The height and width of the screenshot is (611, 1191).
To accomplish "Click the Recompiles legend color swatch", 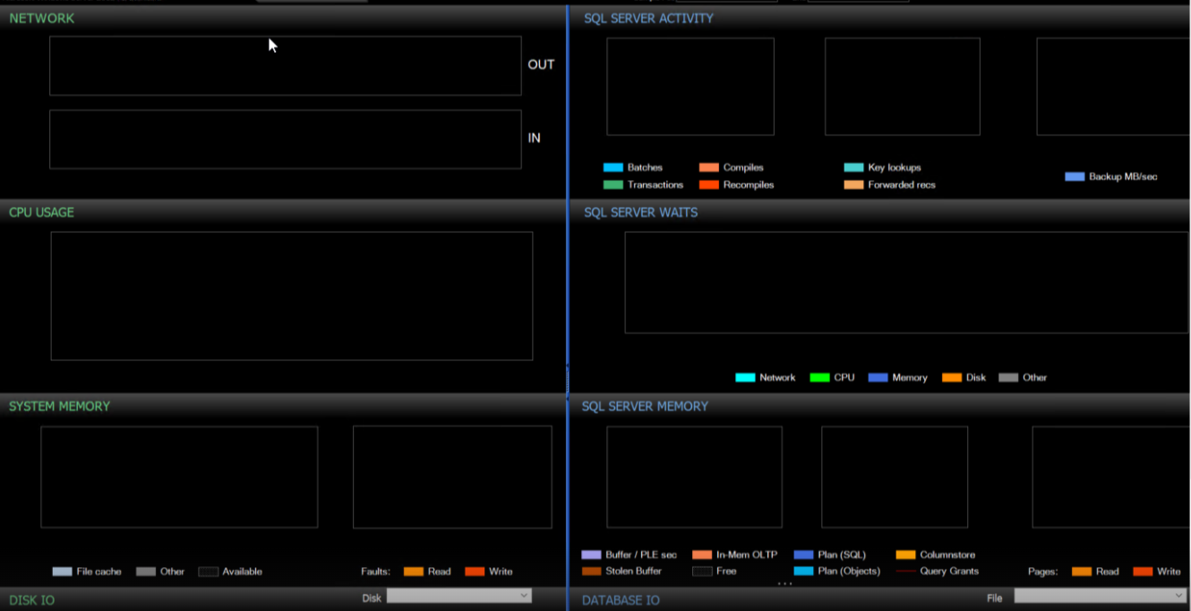I will pyautogui.click(x=709, y=185).
